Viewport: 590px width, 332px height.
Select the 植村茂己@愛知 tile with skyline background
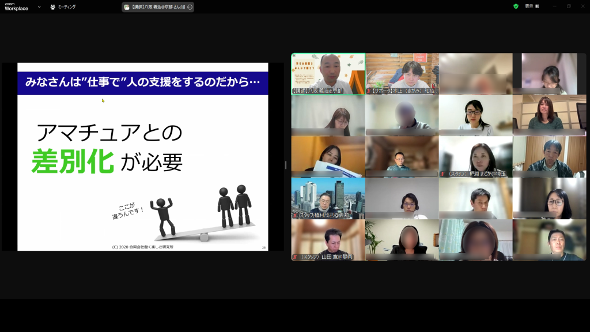[328, 198]
